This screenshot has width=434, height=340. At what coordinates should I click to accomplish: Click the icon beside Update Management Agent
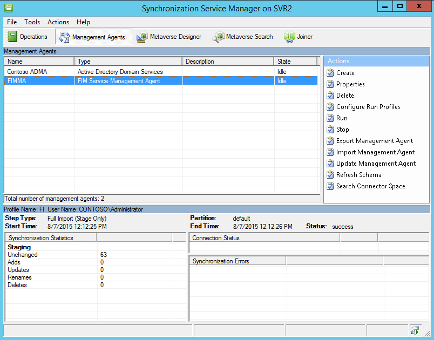[x=330, y=164]
